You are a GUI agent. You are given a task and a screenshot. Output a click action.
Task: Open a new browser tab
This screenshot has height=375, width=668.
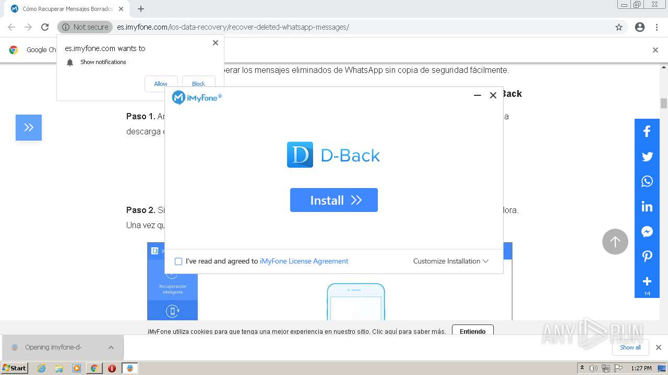(140, 9)
